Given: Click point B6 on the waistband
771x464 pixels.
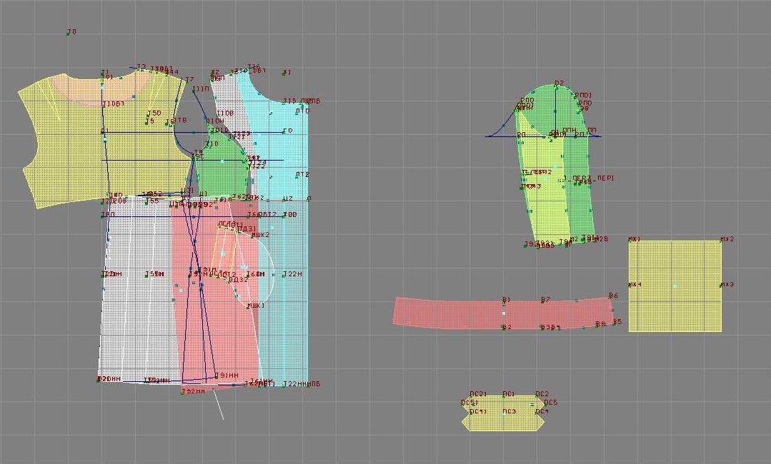Looking at the screenshot, I should pos(609,298).
